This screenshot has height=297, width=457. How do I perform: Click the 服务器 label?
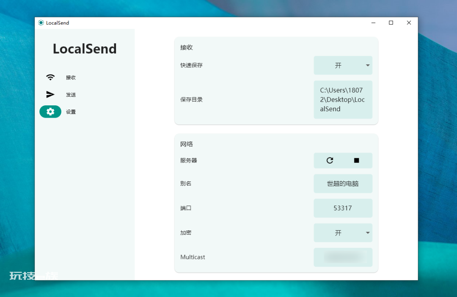189,160
